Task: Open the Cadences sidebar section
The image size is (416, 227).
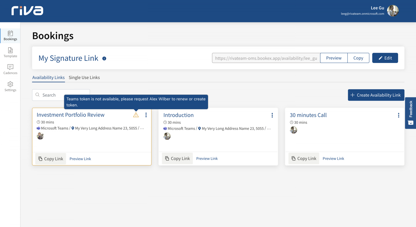Action: click(10, 69)
